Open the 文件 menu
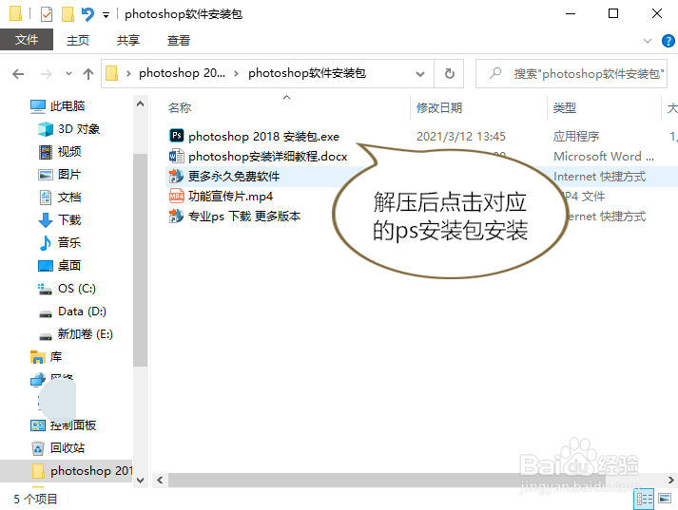678x510 pixels. click(27, 40)
